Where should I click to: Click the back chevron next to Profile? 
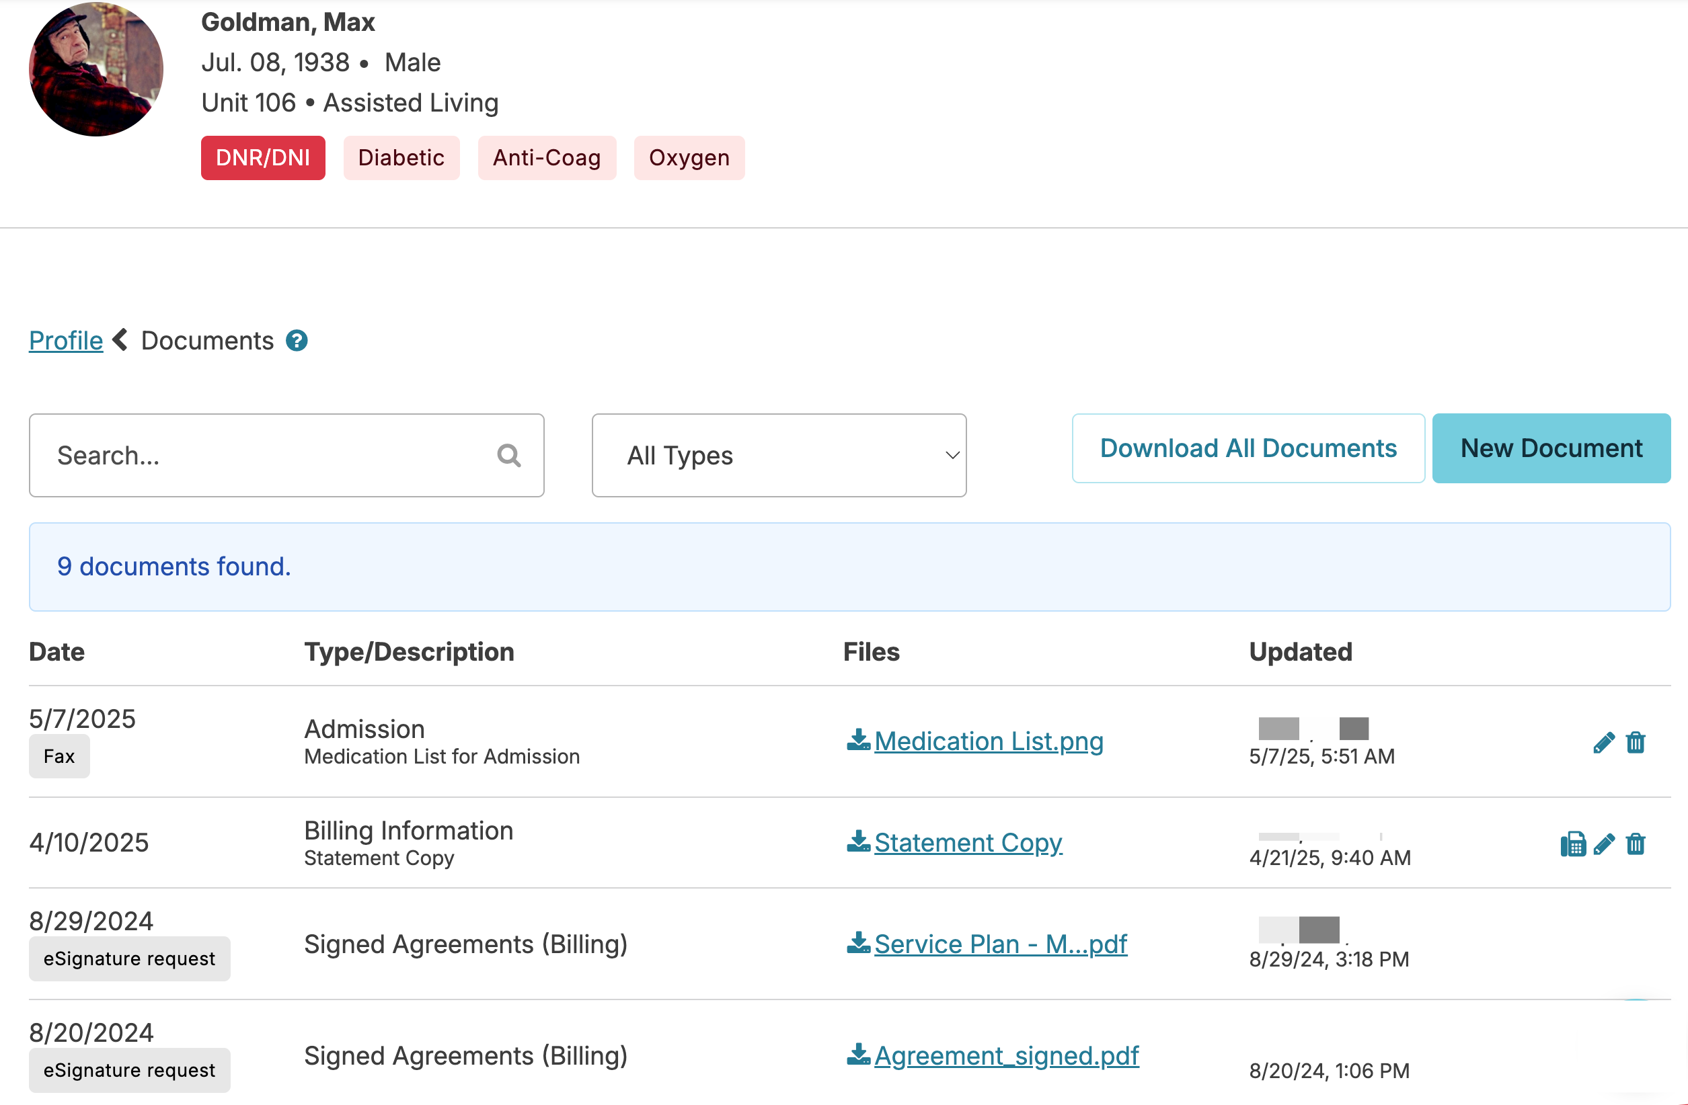(x=120, y=340)
